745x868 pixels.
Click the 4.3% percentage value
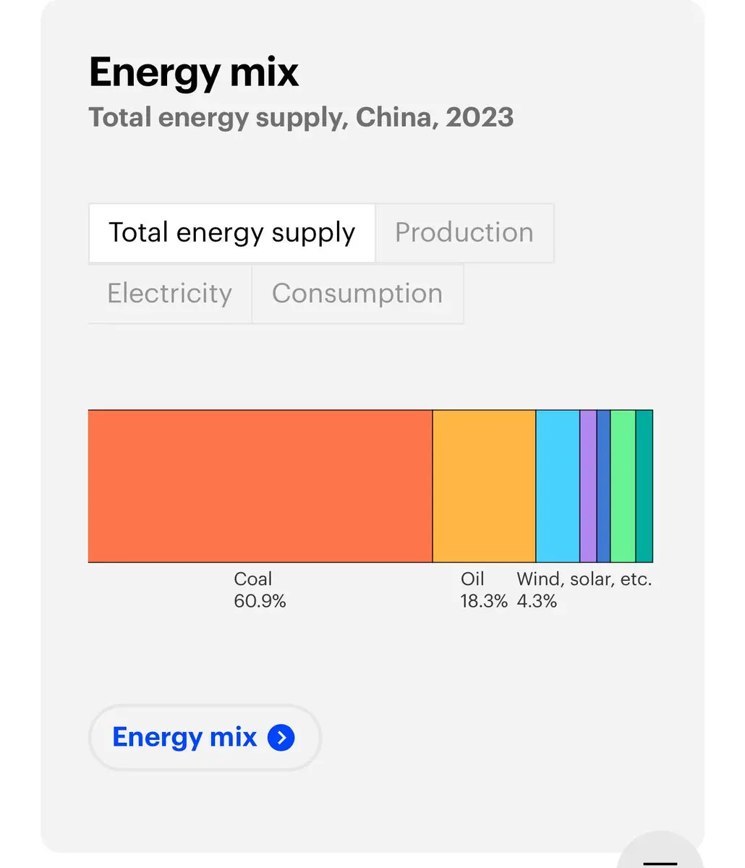(537, 601)
